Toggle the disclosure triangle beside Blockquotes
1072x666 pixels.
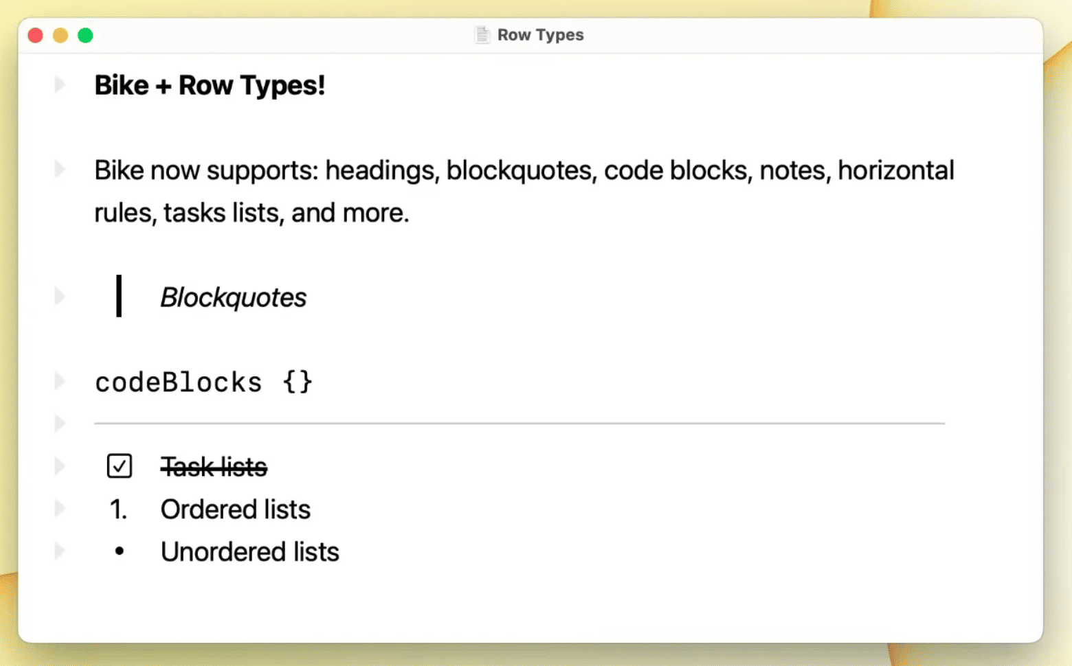pyautogui.click(x=60, y=297)
